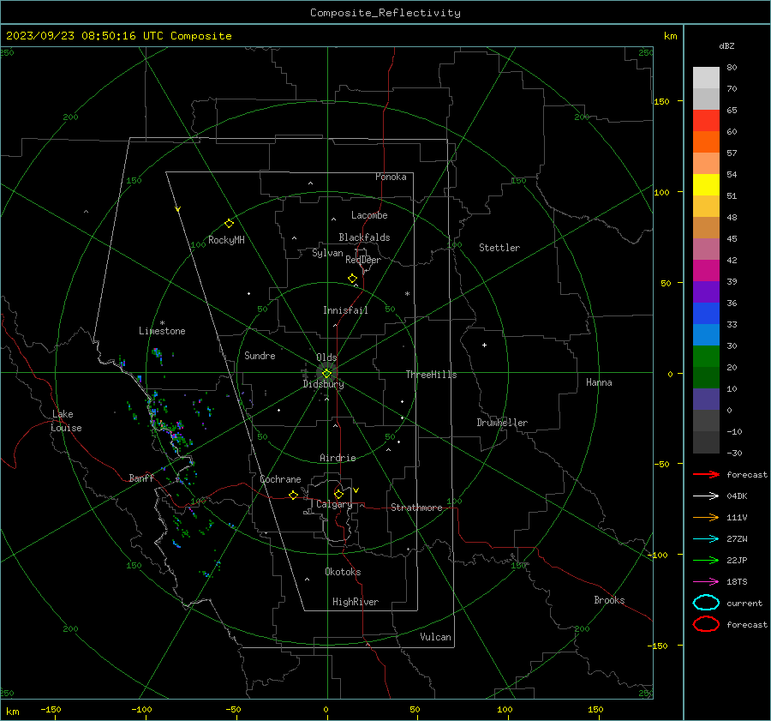The width and height of the screenshot is (771, 721).
Task: Click the yellow diamond marker above Calgary
Action: coord(338,494)
